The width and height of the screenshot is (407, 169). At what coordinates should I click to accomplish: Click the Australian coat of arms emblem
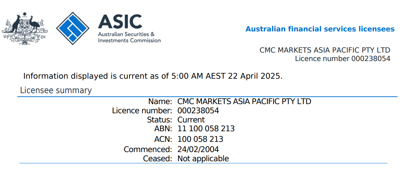pyautogui.click(x=25, y=28)
